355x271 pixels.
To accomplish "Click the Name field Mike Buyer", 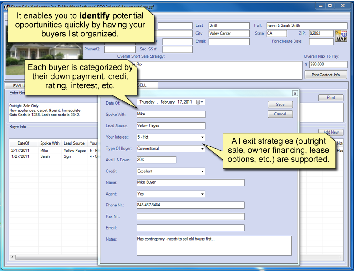I will point(190,182).
